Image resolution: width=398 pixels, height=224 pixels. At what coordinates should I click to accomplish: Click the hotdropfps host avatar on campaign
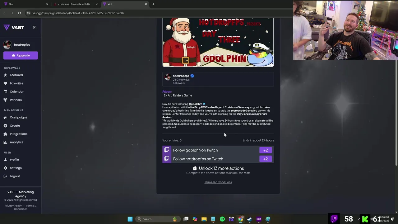[x=168, y=77]
